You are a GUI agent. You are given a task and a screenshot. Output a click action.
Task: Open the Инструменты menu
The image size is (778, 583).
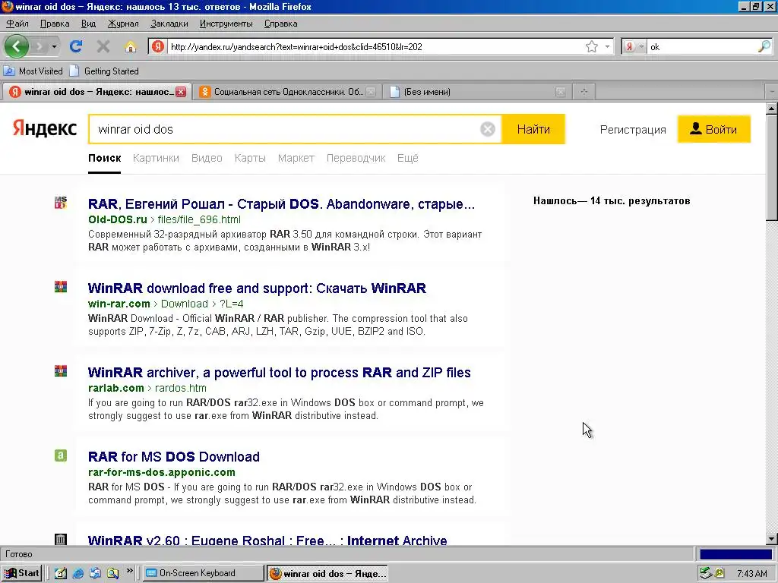point(226,24)
